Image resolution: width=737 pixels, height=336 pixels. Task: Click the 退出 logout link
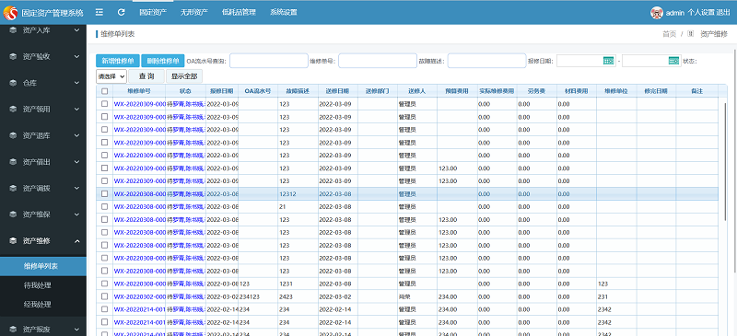pyautogui.click(x=723, y=13)
